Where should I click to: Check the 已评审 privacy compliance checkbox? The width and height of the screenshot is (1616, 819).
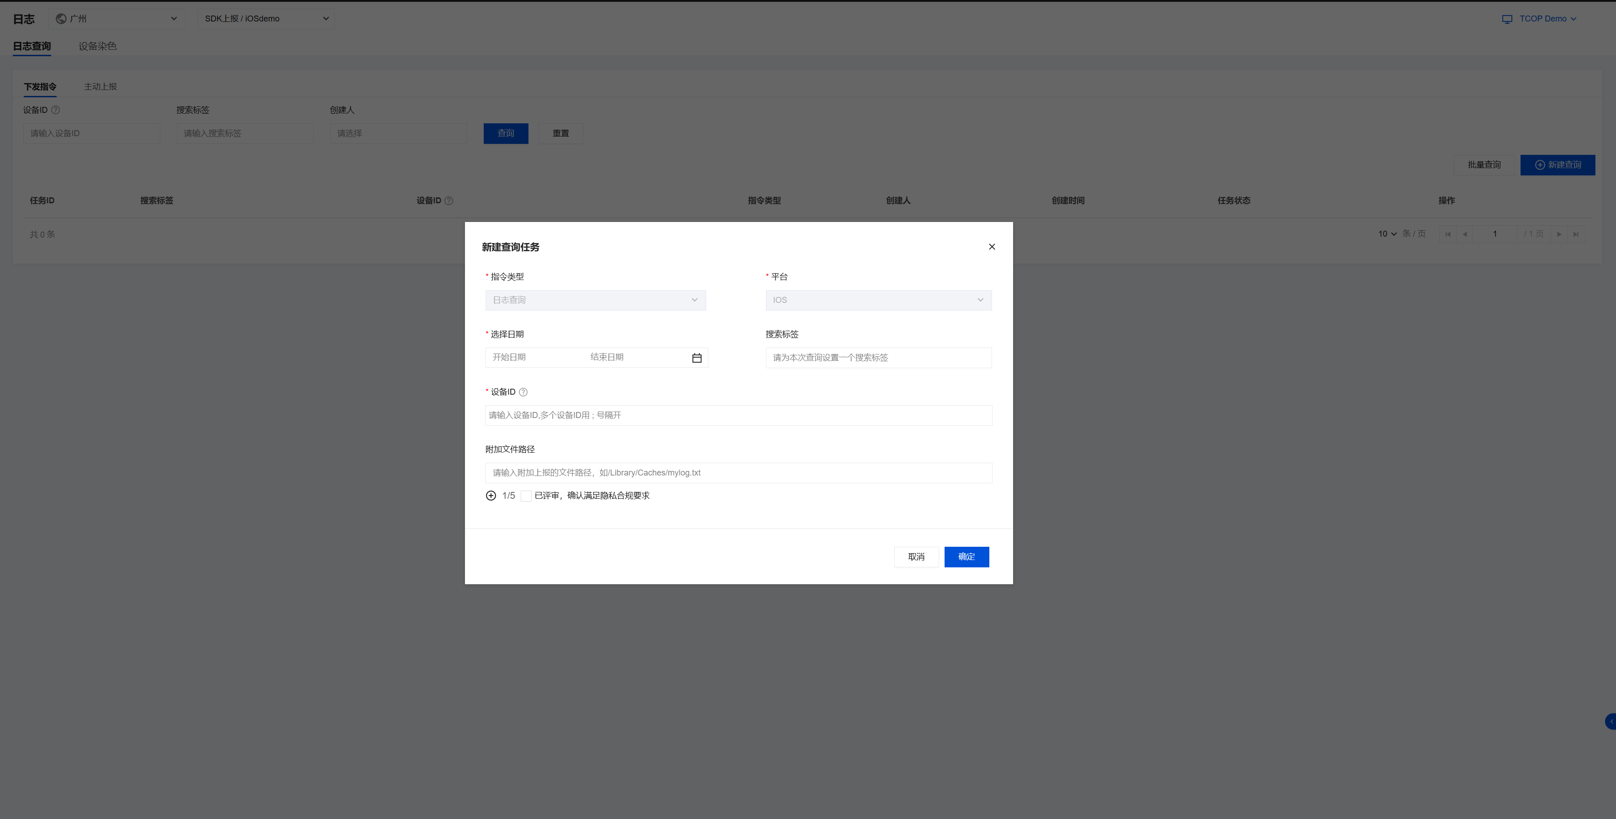[526, 496]
